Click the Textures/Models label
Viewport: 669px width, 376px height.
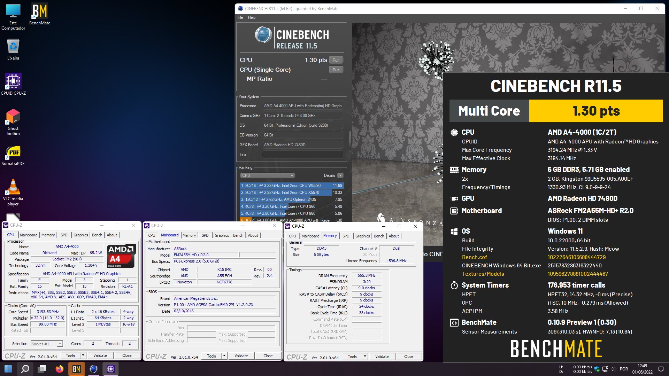pyautogui.click(x=483, y=274)
